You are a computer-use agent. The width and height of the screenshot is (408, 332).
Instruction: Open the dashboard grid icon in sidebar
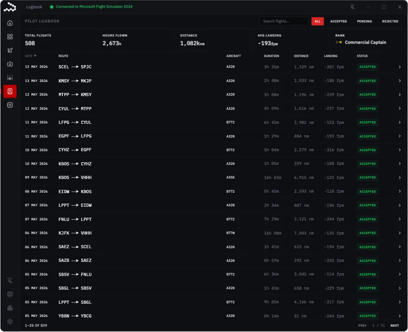[x=10, y=36]
